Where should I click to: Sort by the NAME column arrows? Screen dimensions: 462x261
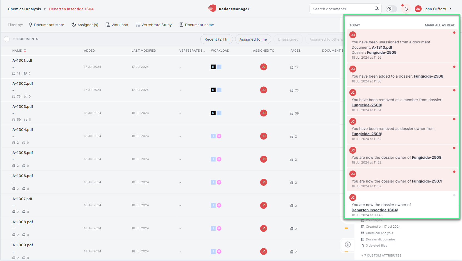(25, 51)
